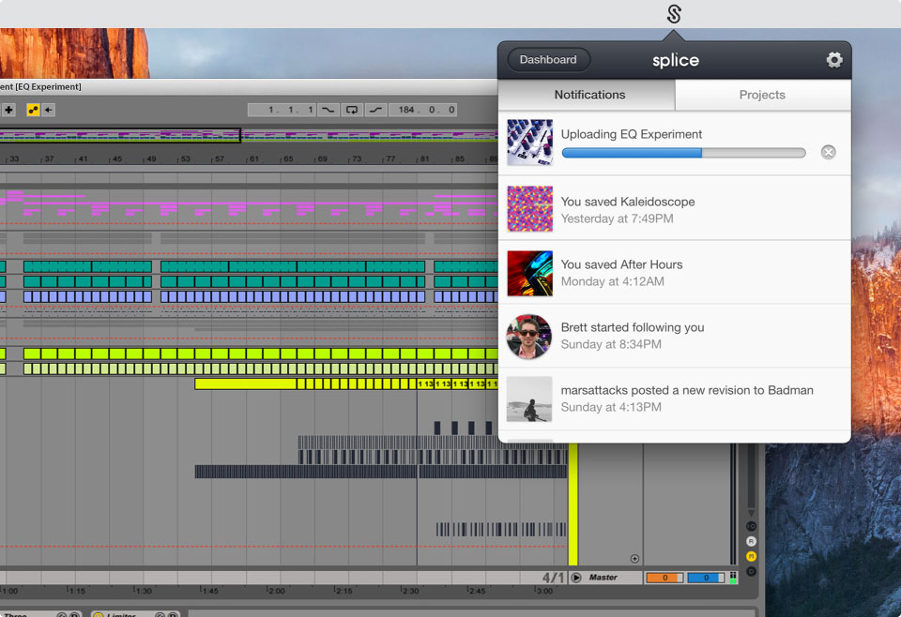Click the orange Master volume field
This screenshot has height=617, width=901.
coord(664,578)
